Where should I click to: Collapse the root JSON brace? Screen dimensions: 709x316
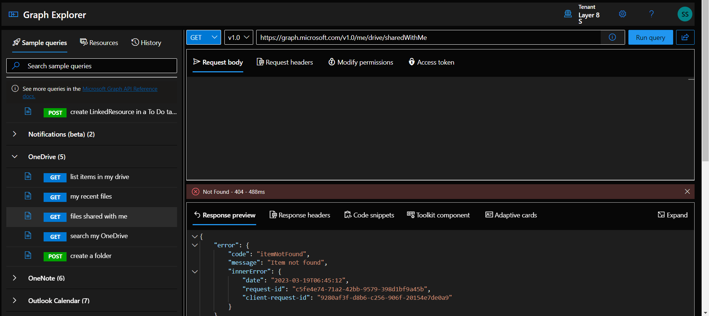[195, 237]
